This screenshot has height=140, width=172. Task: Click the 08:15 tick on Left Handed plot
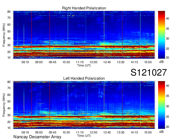point(25,132)
